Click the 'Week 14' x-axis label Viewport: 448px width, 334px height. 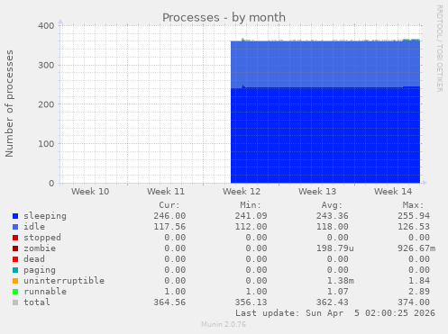click(393, 192)
